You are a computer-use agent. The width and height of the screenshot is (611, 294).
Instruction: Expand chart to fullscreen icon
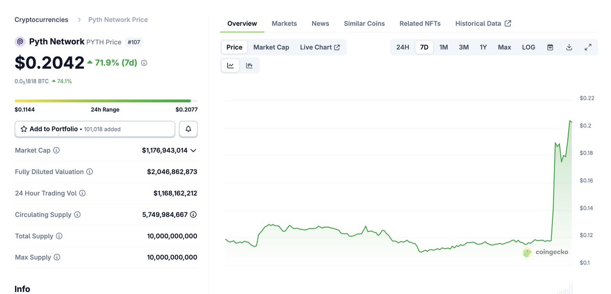pyautogui.click(x=588, y=47)
